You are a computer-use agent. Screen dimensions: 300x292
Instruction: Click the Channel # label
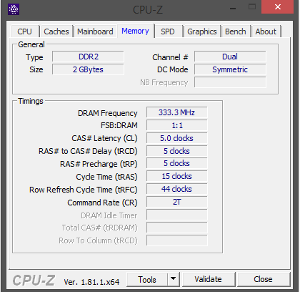pos(170,57)
